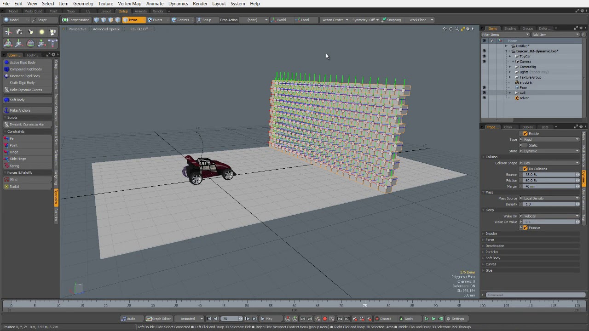
Task: Expand the wall tree item
Action: tap(509, 93)
